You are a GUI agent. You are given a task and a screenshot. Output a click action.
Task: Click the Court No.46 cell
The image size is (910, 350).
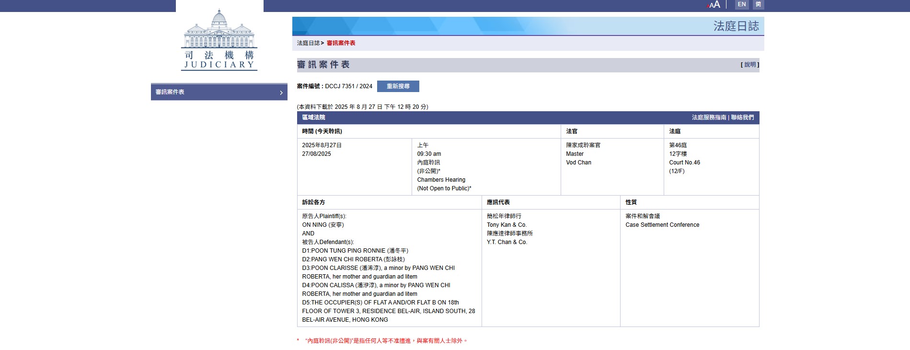click(684, 163)
